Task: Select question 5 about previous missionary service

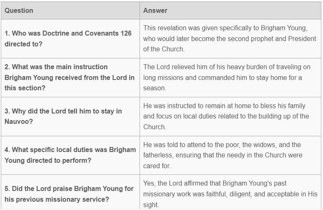Action: pyautogui.click(x=69, y=194)
